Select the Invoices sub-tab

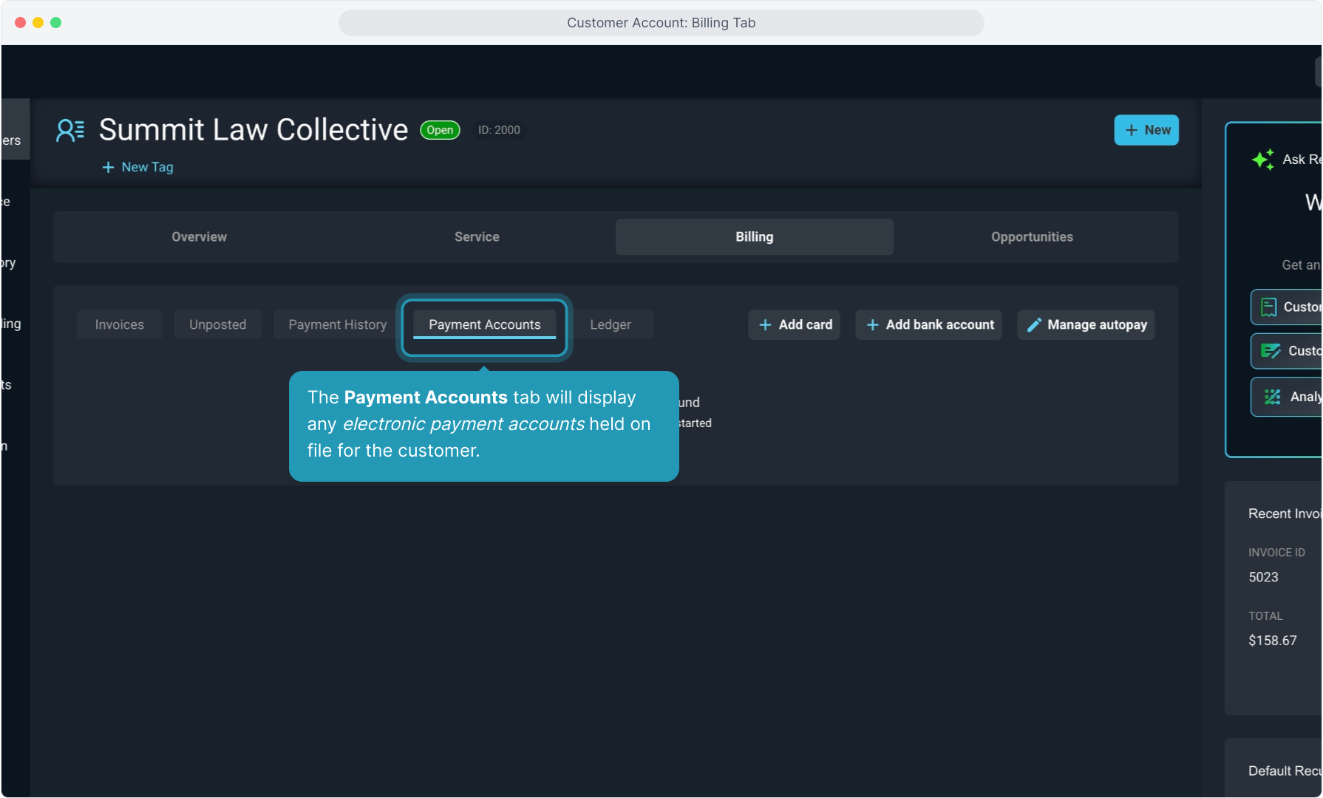coord(119,325)
